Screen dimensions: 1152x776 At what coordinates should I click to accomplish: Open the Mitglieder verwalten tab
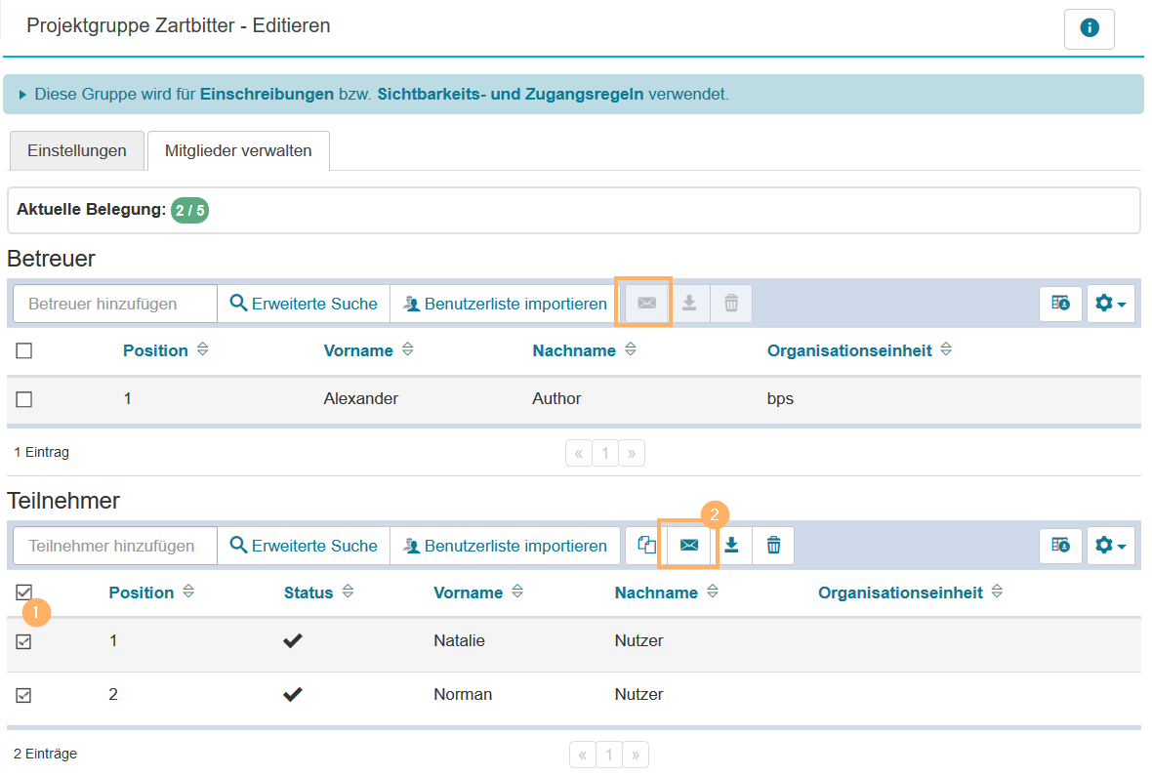coord(238,150)
